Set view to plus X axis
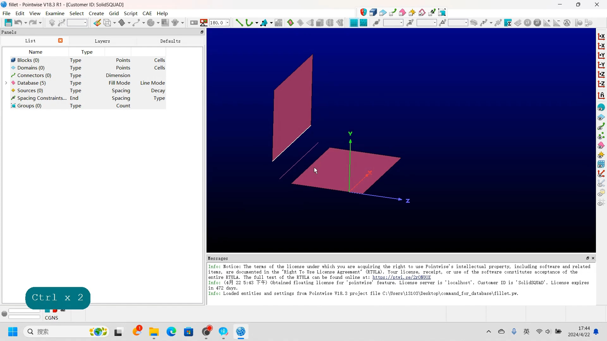The image size is (607, 341). pos(601,37)
